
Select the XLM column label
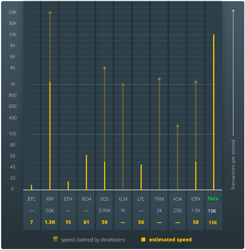[123, 199]
